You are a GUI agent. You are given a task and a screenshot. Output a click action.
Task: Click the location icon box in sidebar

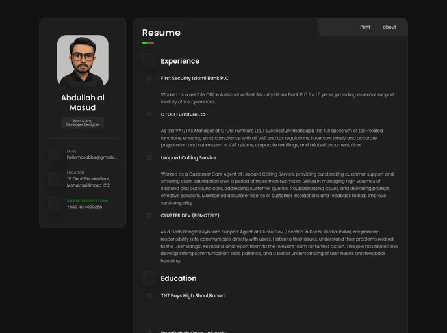(55, 179)
